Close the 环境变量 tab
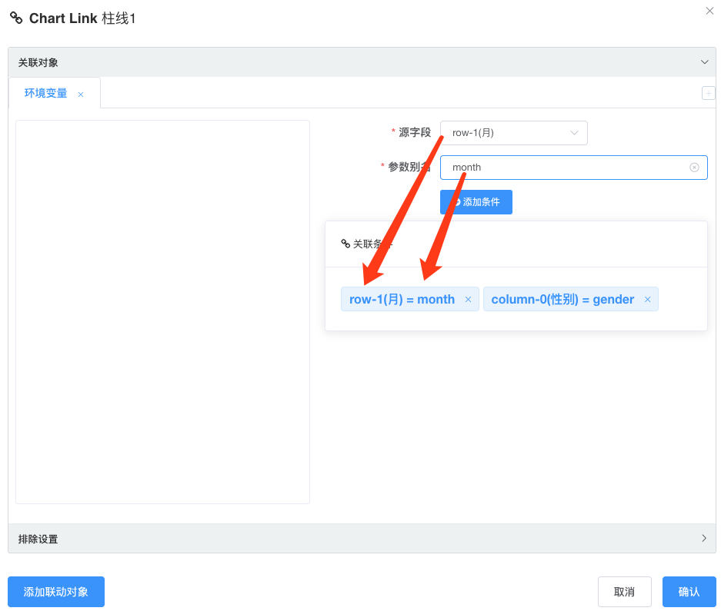The height and width of the screenshot is (611, 721). [81, 95]
